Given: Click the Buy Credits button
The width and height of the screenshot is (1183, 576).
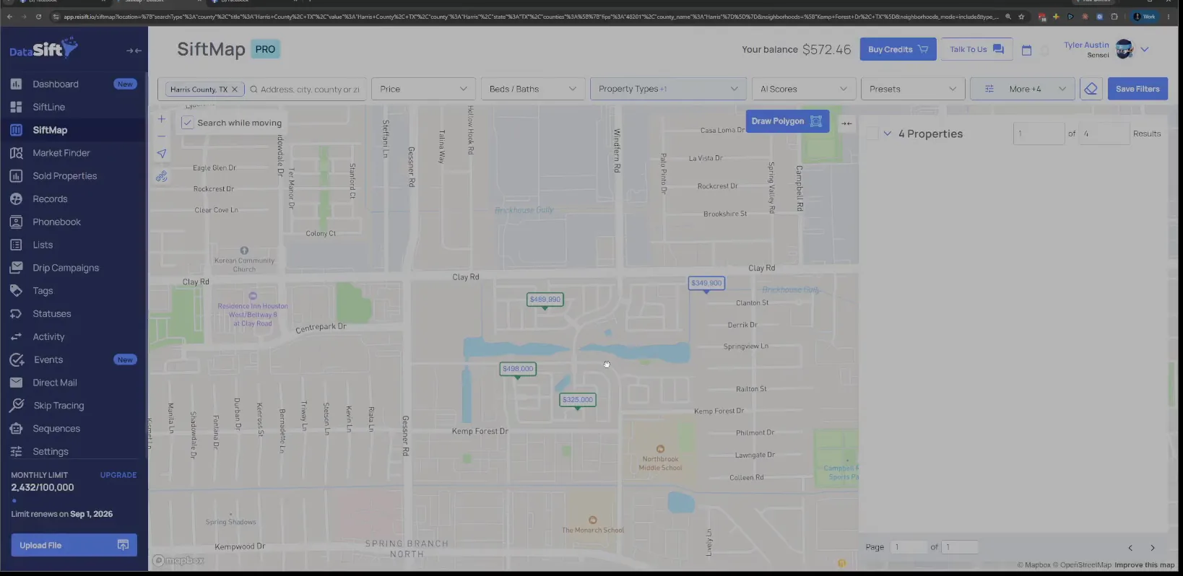Looking at the screenshot, I should [898, 49].
